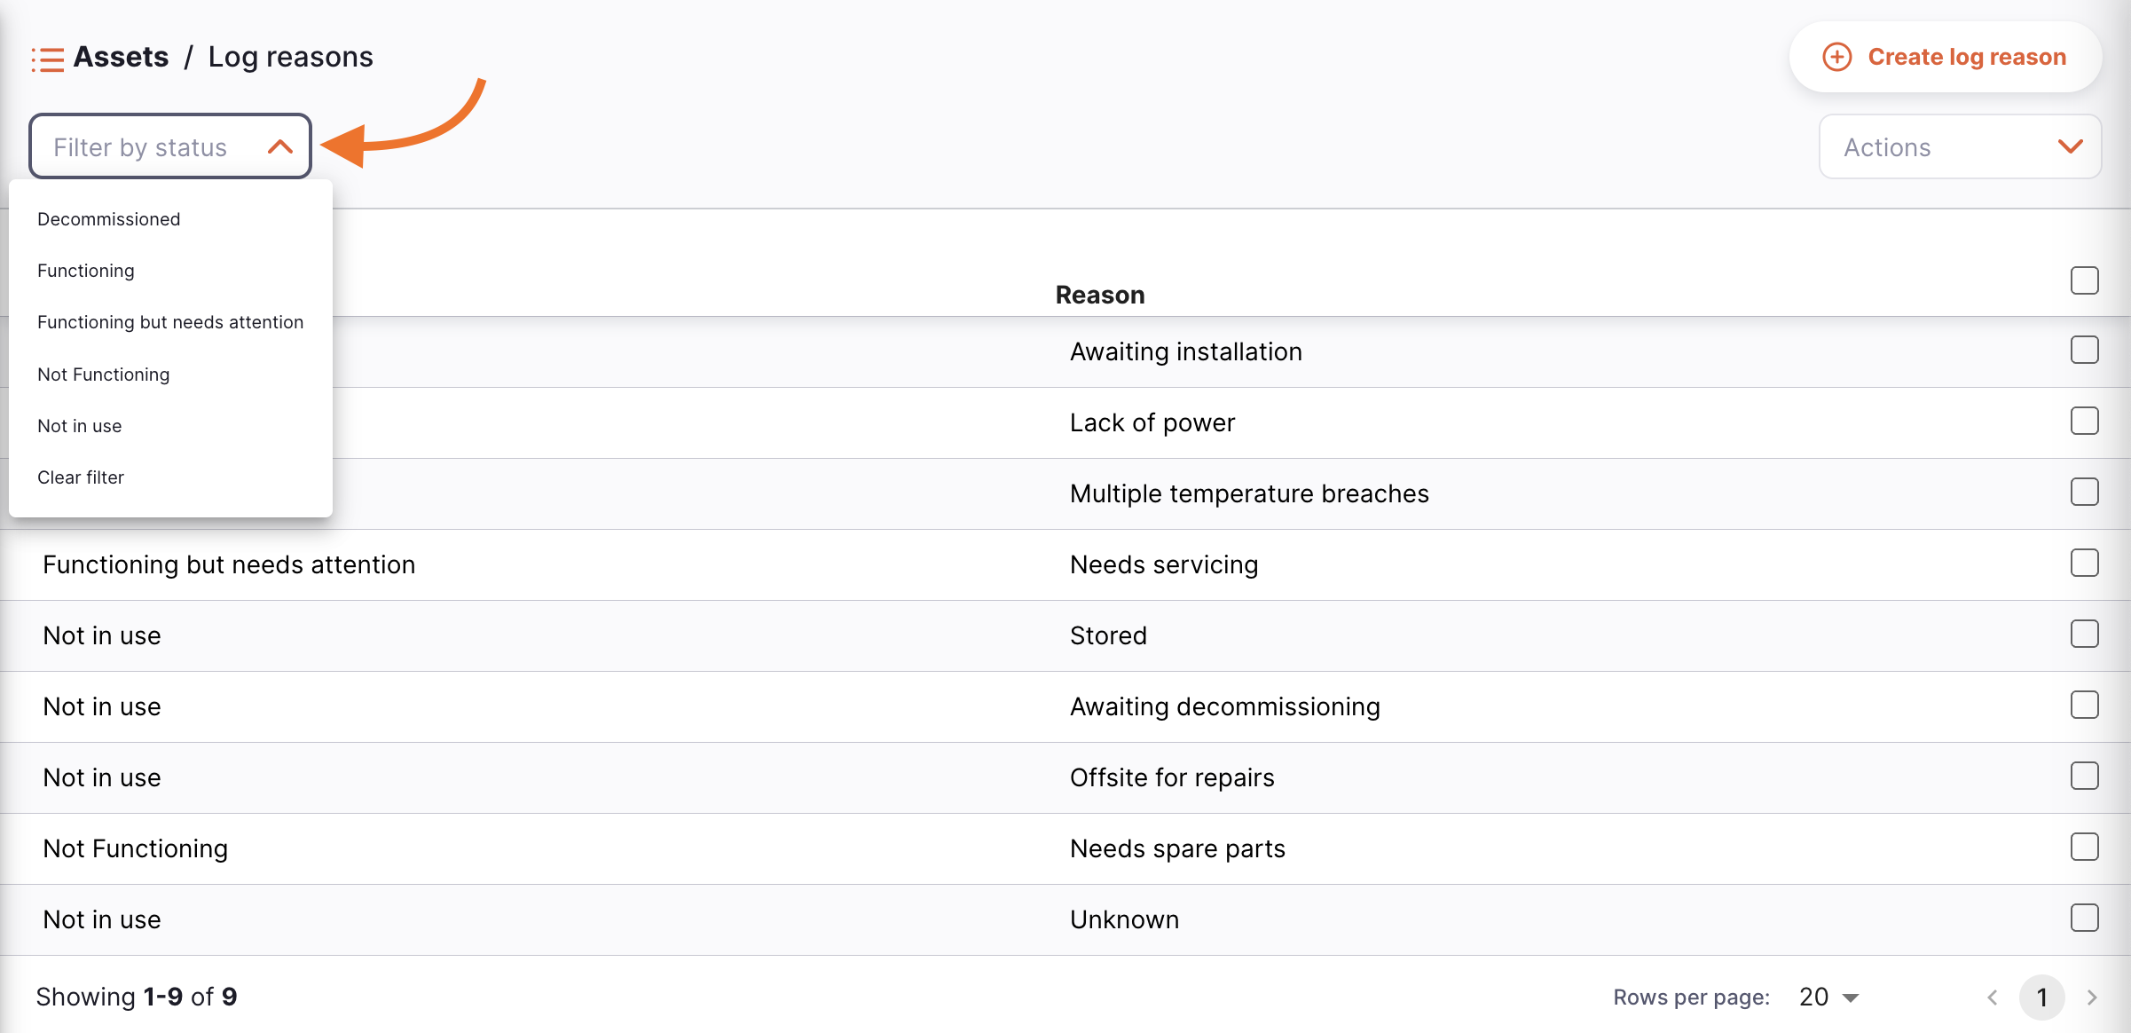Pick Not Functioning from filter list
Screen dimensions: 2131x1033
[x=103, y=375]
